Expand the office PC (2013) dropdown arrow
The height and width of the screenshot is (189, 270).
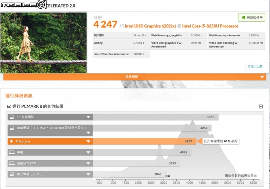(x=88, y=174)
